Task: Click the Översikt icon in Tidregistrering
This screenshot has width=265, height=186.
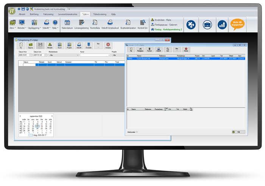Action: 89,46
